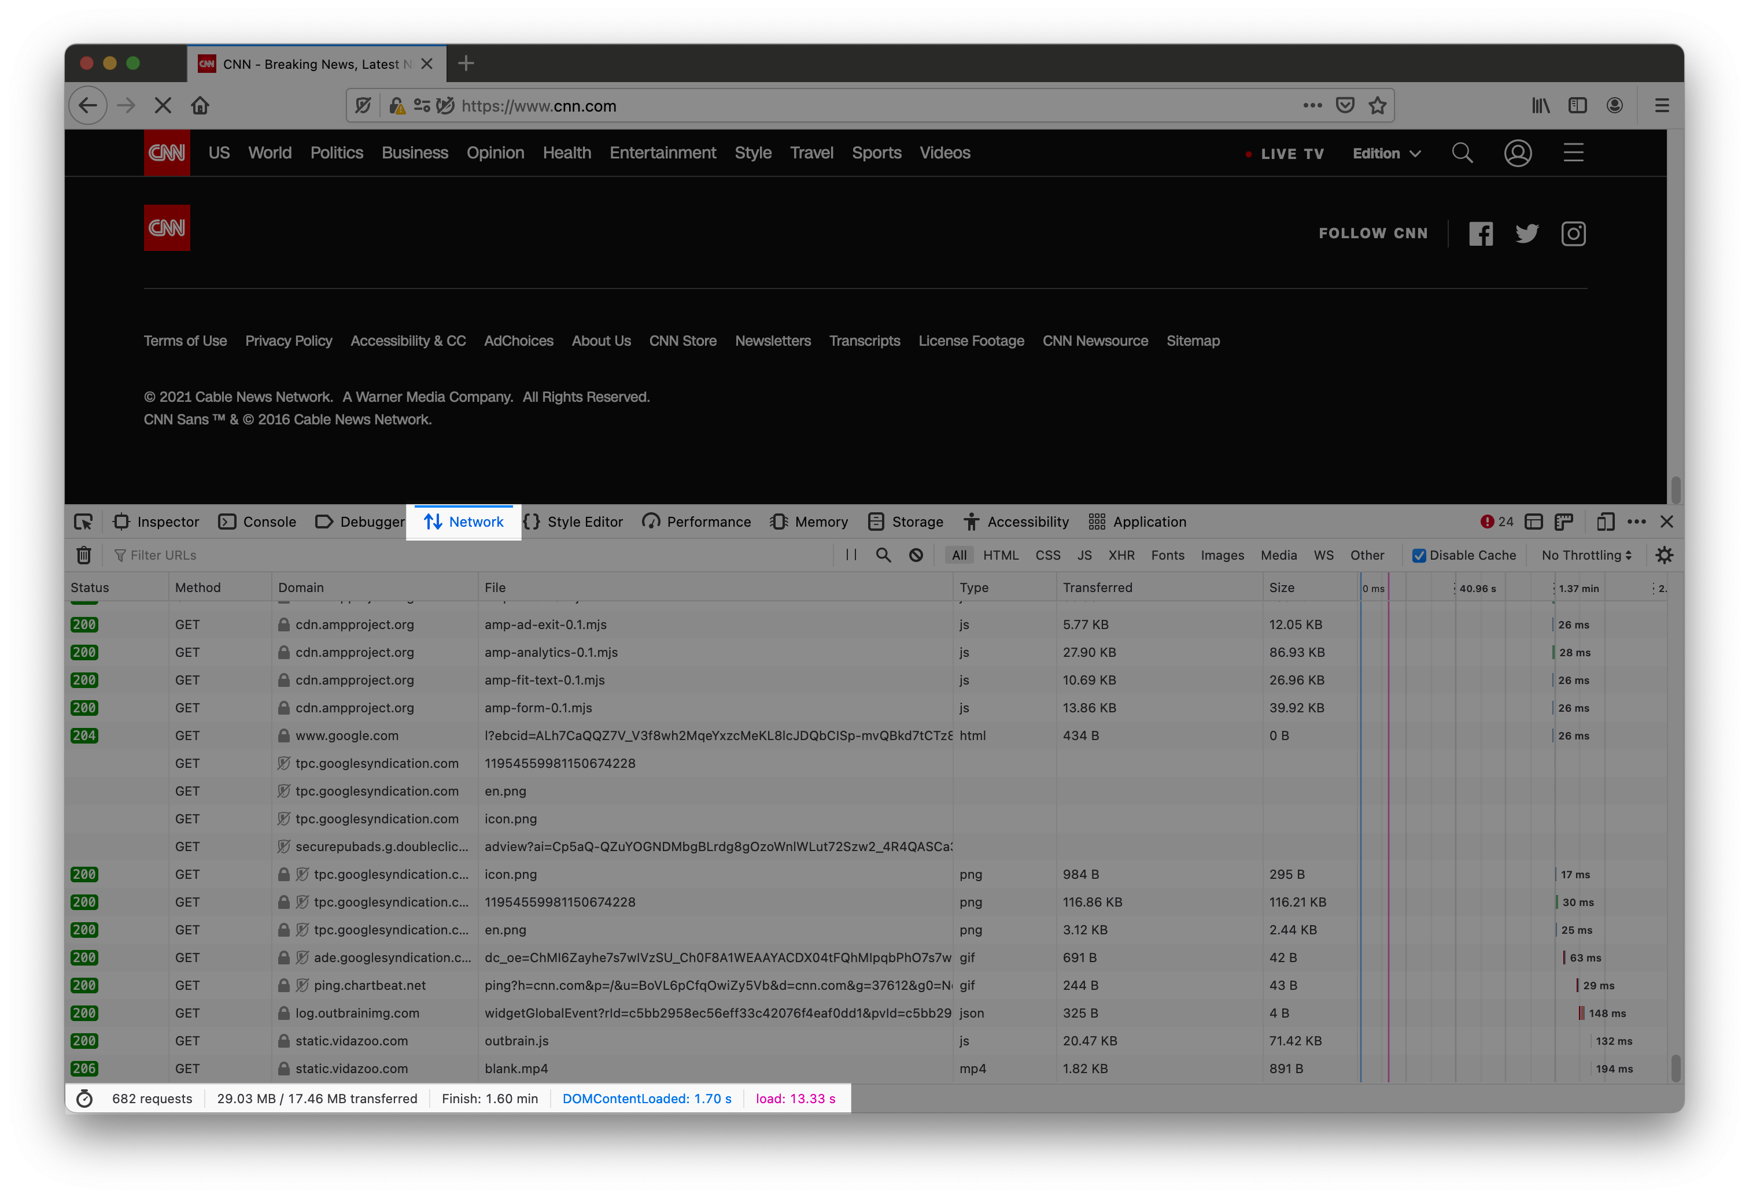1749x1198 pixels.
Task: Sort by the Type column header
Action: pos(1004,587)
